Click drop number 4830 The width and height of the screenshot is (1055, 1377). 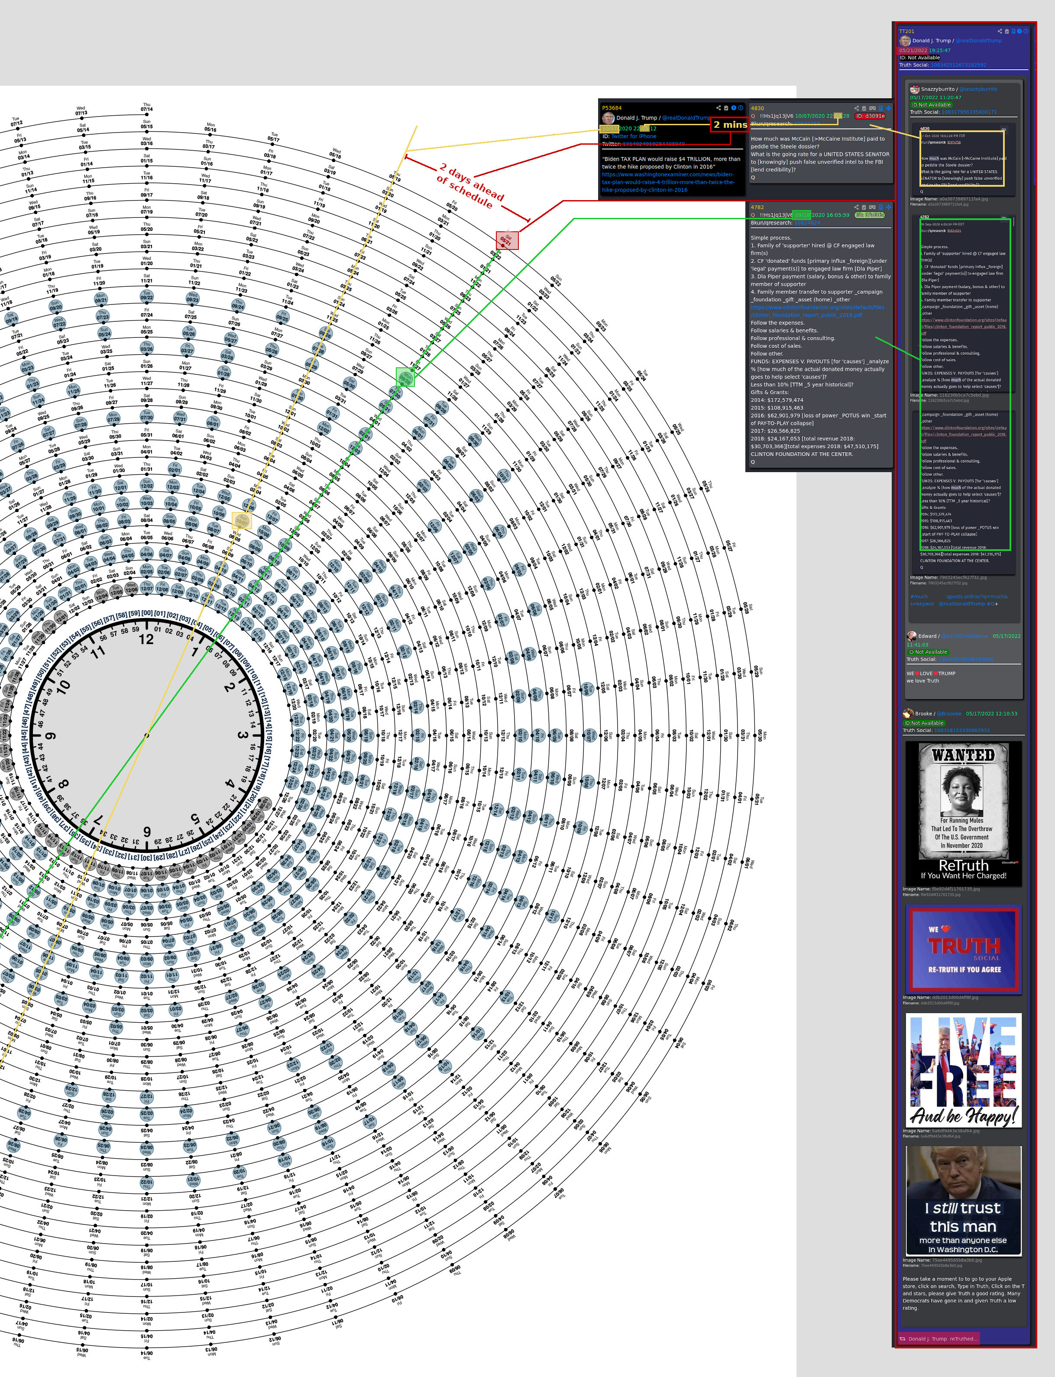click(757, 109)
